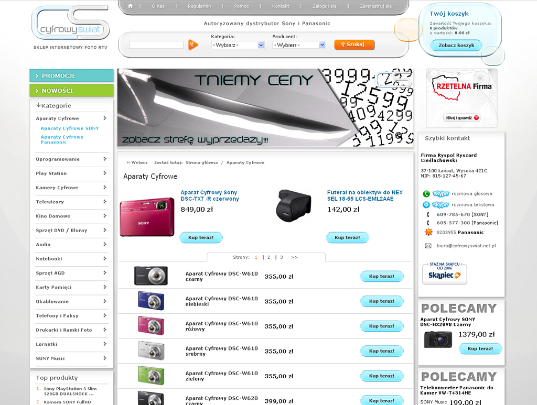
Task: Open the Kontakt menu item
Action: tap(281, 6)
